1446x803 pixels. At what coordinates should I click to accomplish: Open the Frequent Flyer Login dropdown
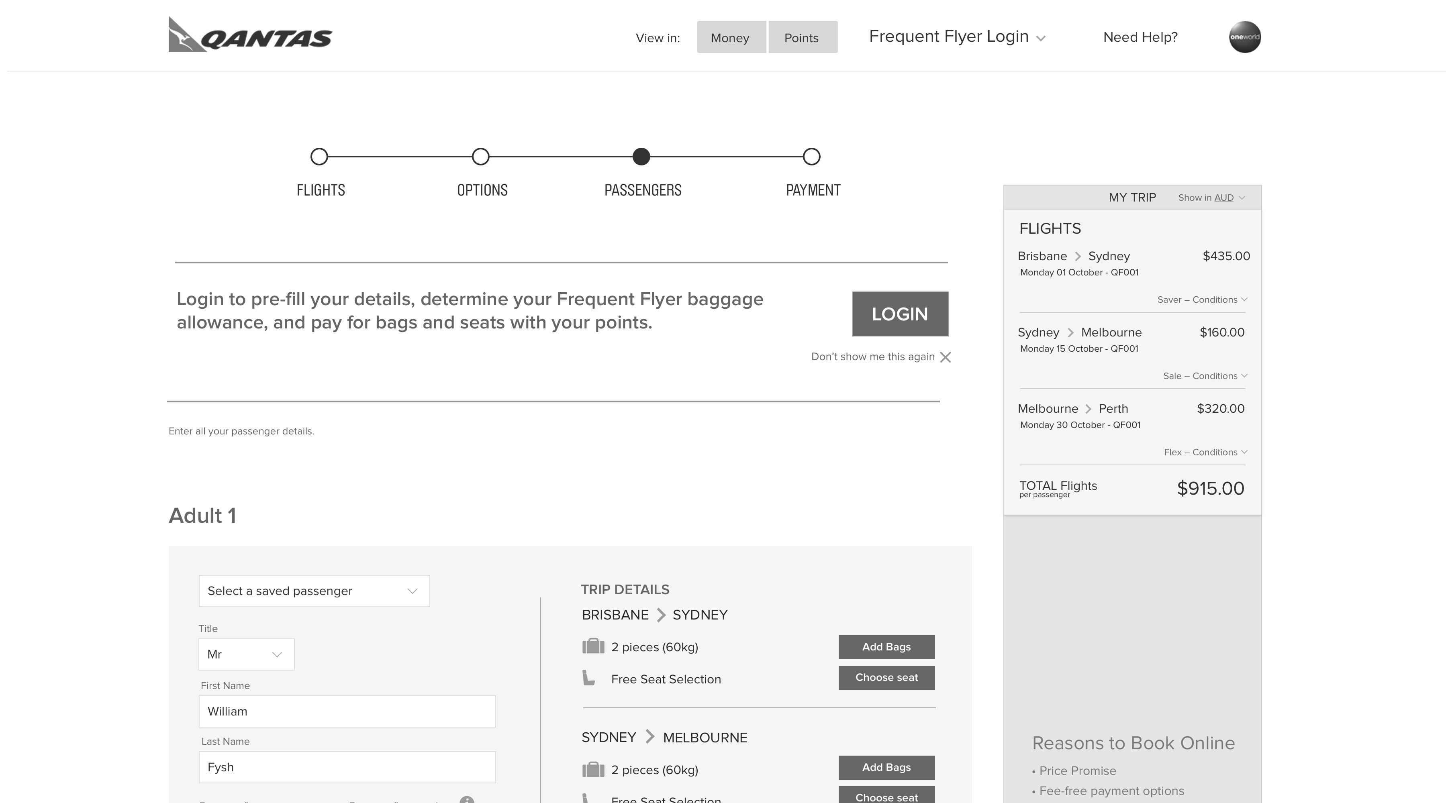click(x=956, y=37)
